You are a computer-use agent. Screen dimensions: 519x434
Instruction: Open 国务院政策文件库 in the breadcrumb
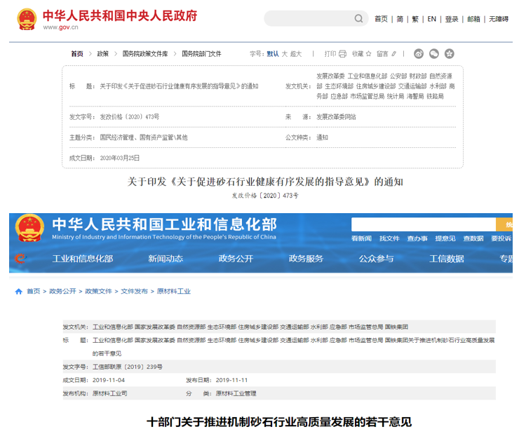point(145,53)
